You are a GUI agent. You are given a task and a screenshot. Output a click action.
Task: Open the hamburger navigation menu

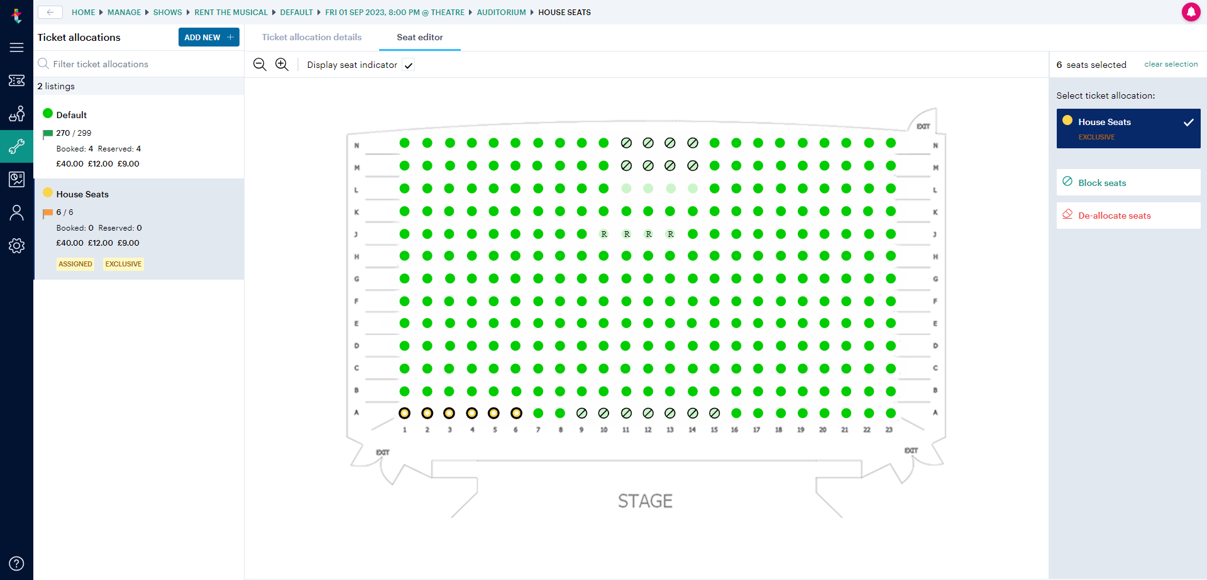coord(16,47)
